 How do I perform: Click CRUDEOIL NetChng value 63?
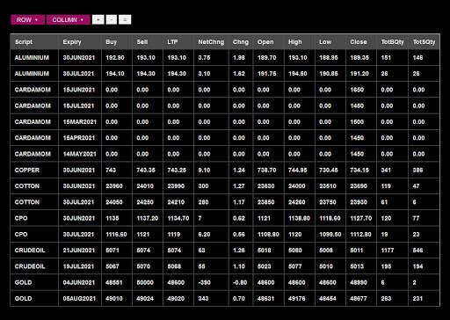(201, 251)
